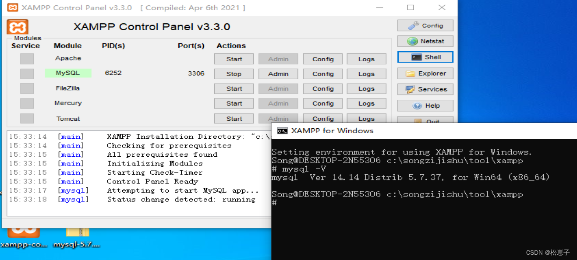The height and width of the screenshot is (260, 577).
Task: View Apache Logs
Action: pyautogui.click(x=366, y=59)
